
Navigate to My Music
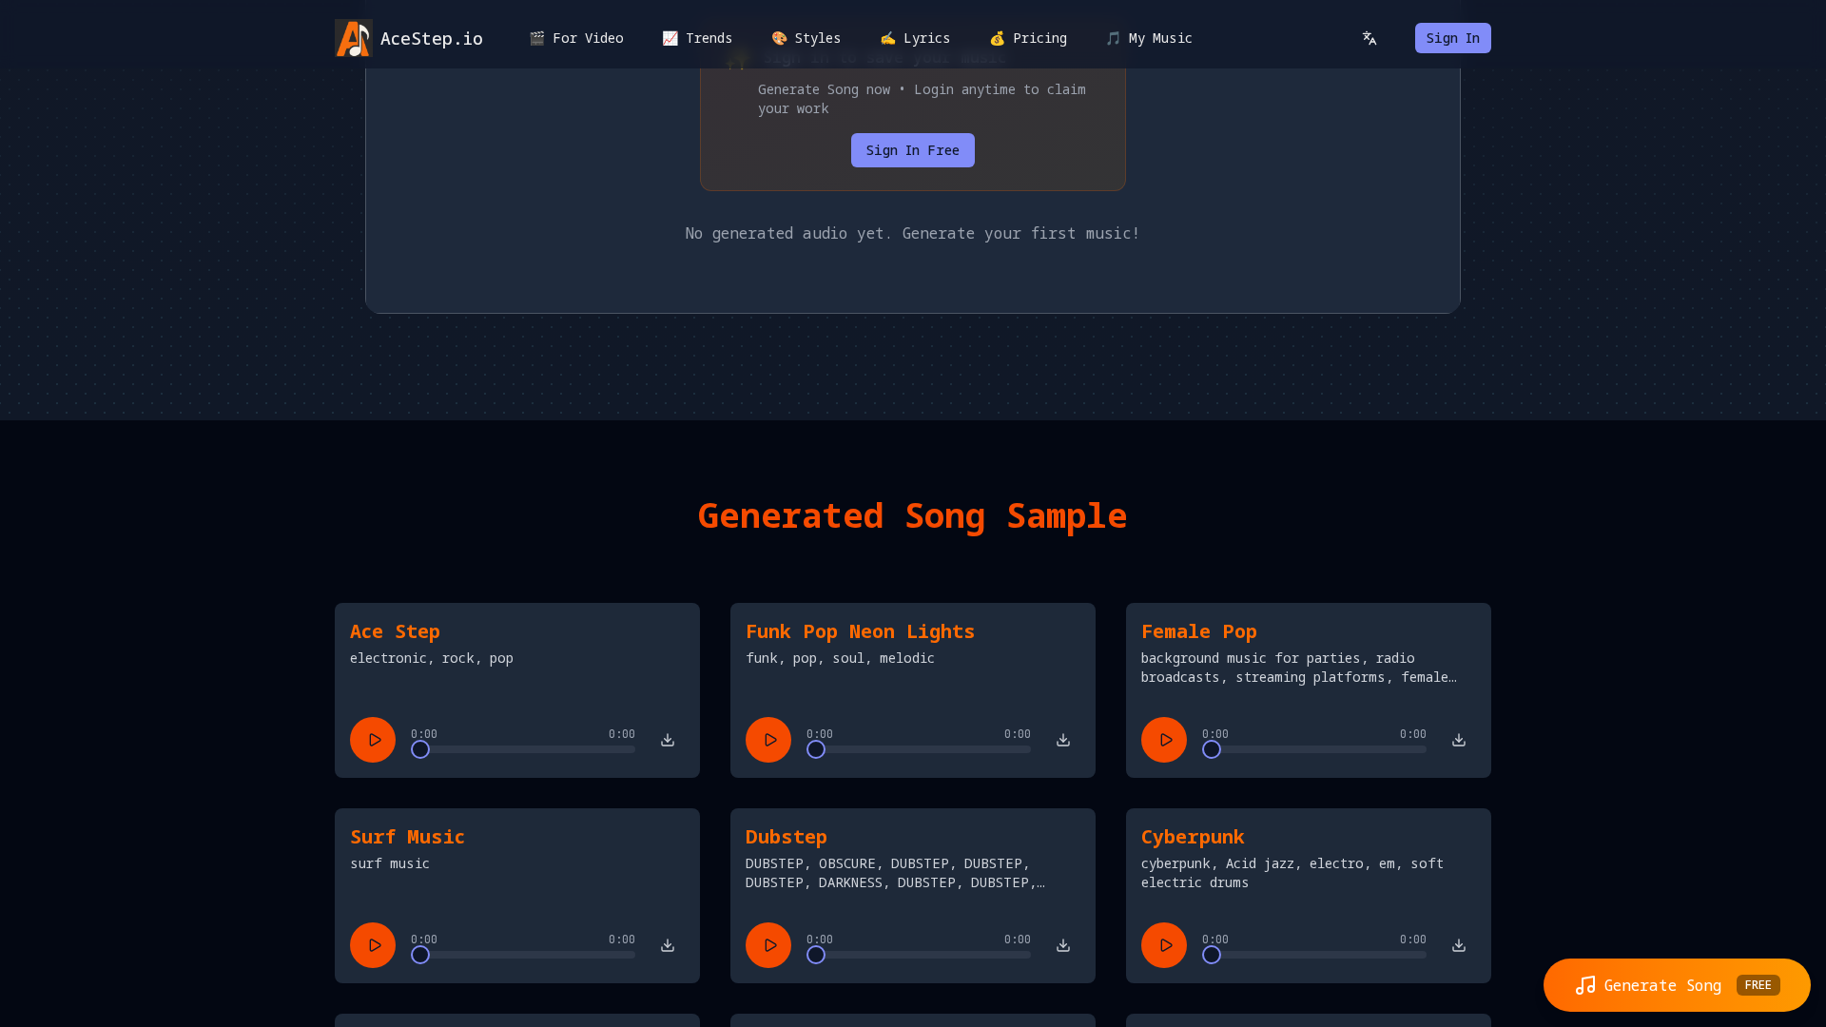click(1149, 38)
